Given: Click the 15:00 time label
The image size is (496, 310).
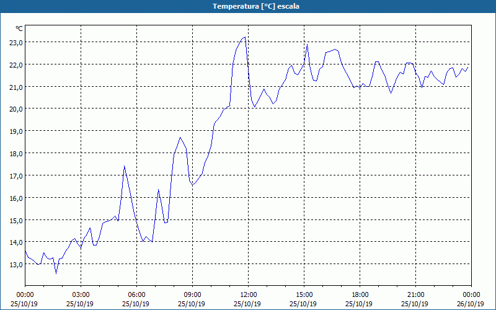Looking at the screenshot, I should pos(304,295).
